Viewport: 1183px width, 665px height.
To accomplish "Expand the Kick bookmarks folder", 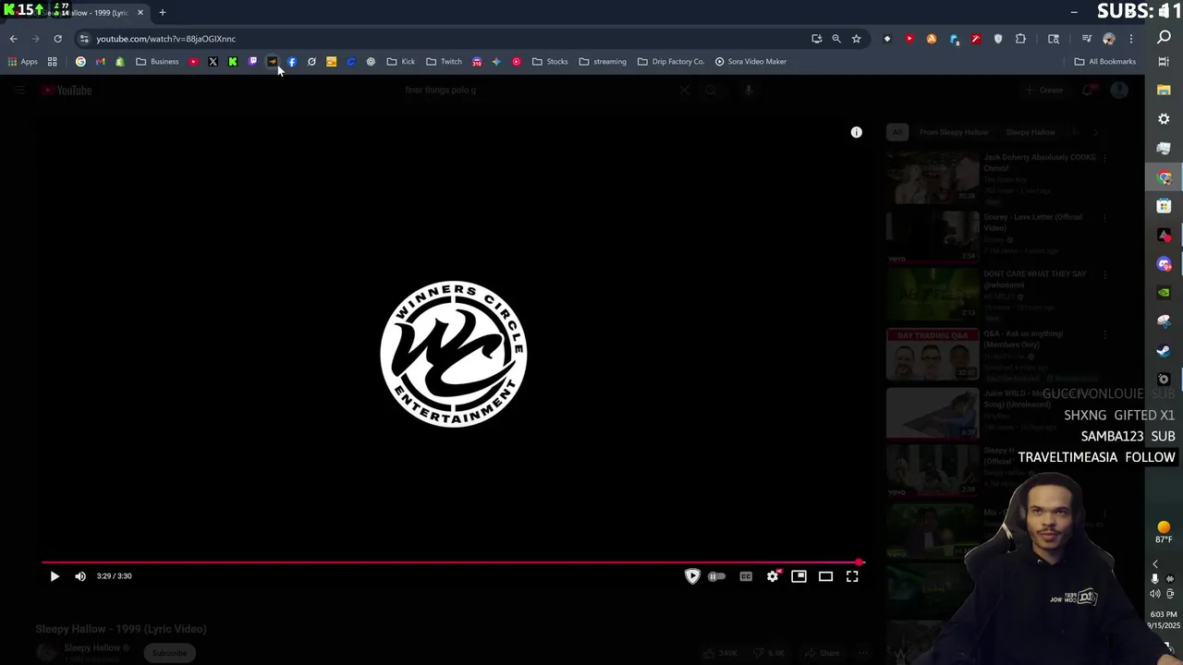I will (x=401, y=62).
